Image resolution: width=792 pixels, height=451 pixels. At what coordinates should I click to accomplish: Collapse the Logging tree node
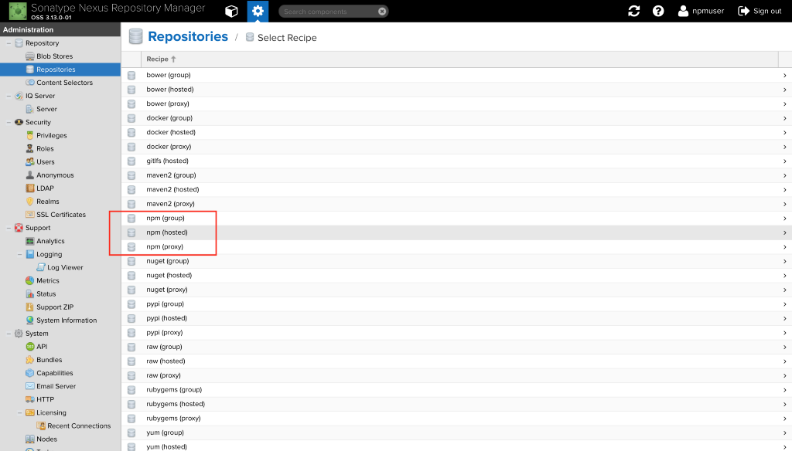click(19, 255)
